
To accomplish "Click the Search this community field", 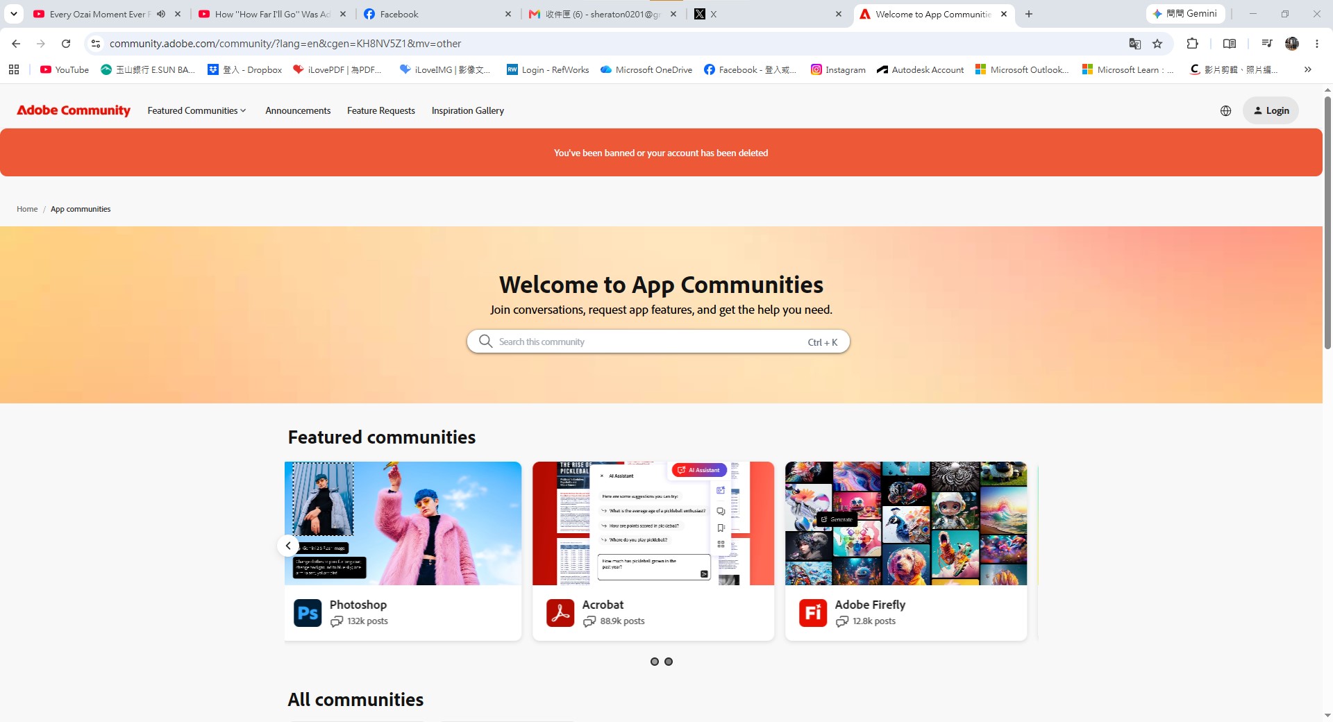I will [658, 342].
